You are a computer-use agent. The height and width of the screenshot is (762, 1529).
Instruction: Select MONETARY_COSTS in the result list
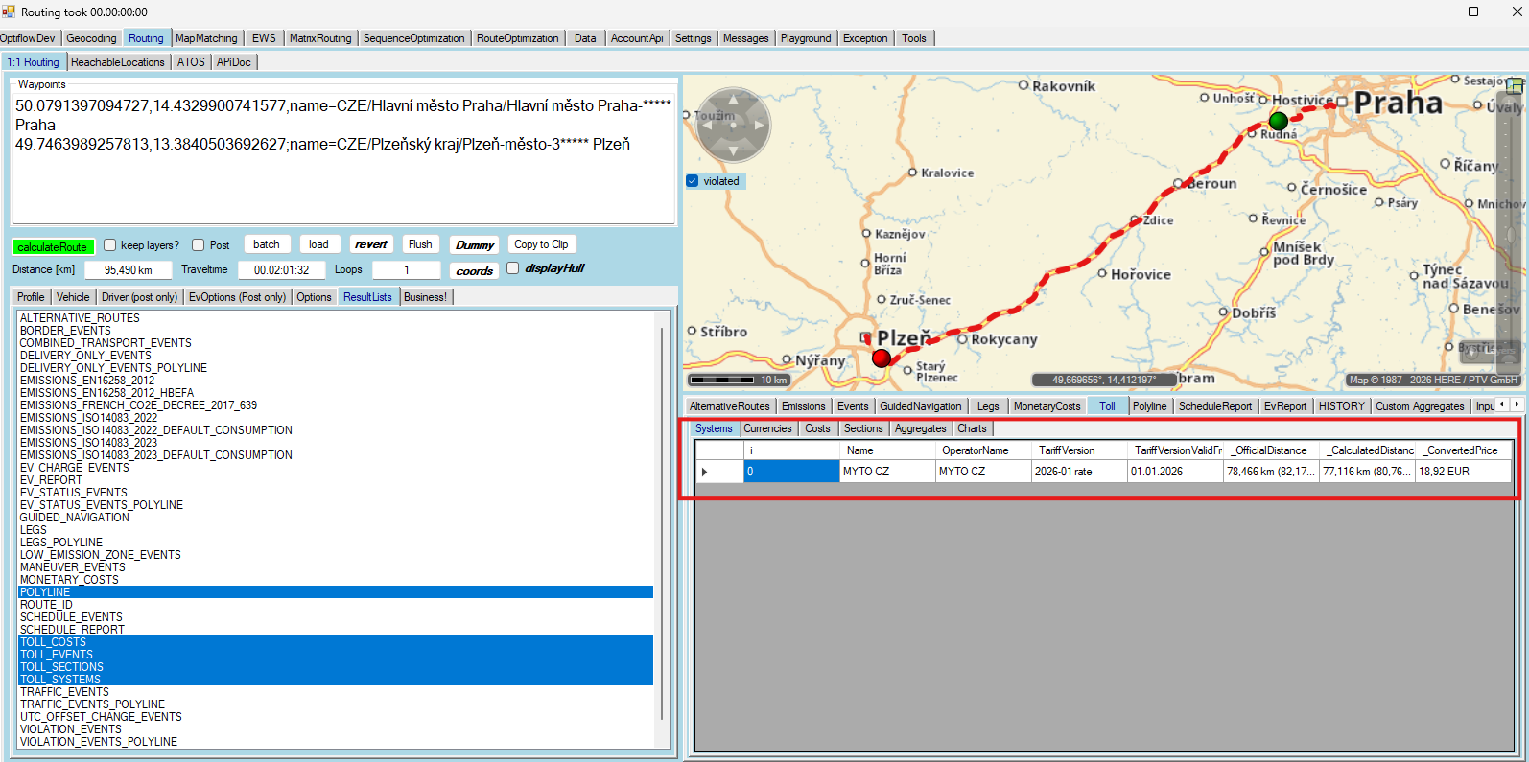[x=69, y=580]
